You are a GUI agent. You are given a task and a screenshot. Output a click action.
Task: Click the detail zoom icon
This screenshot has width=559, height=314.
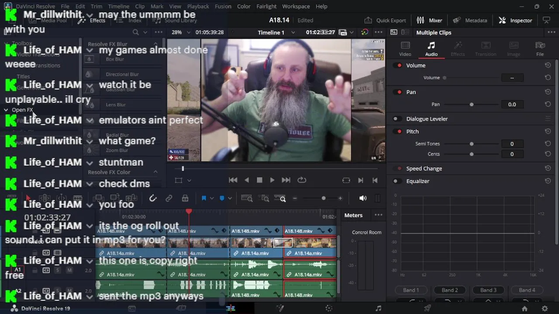point(265,198)
